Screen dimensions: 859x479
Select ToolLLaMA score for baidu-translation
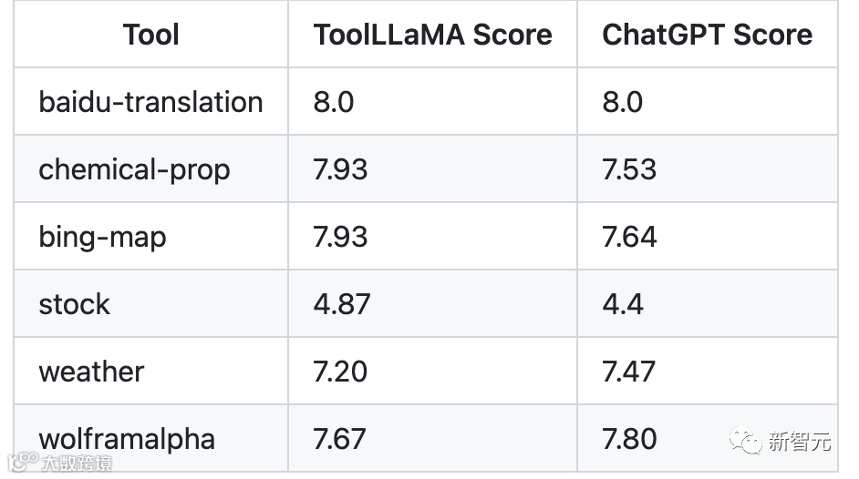point(334,102)
